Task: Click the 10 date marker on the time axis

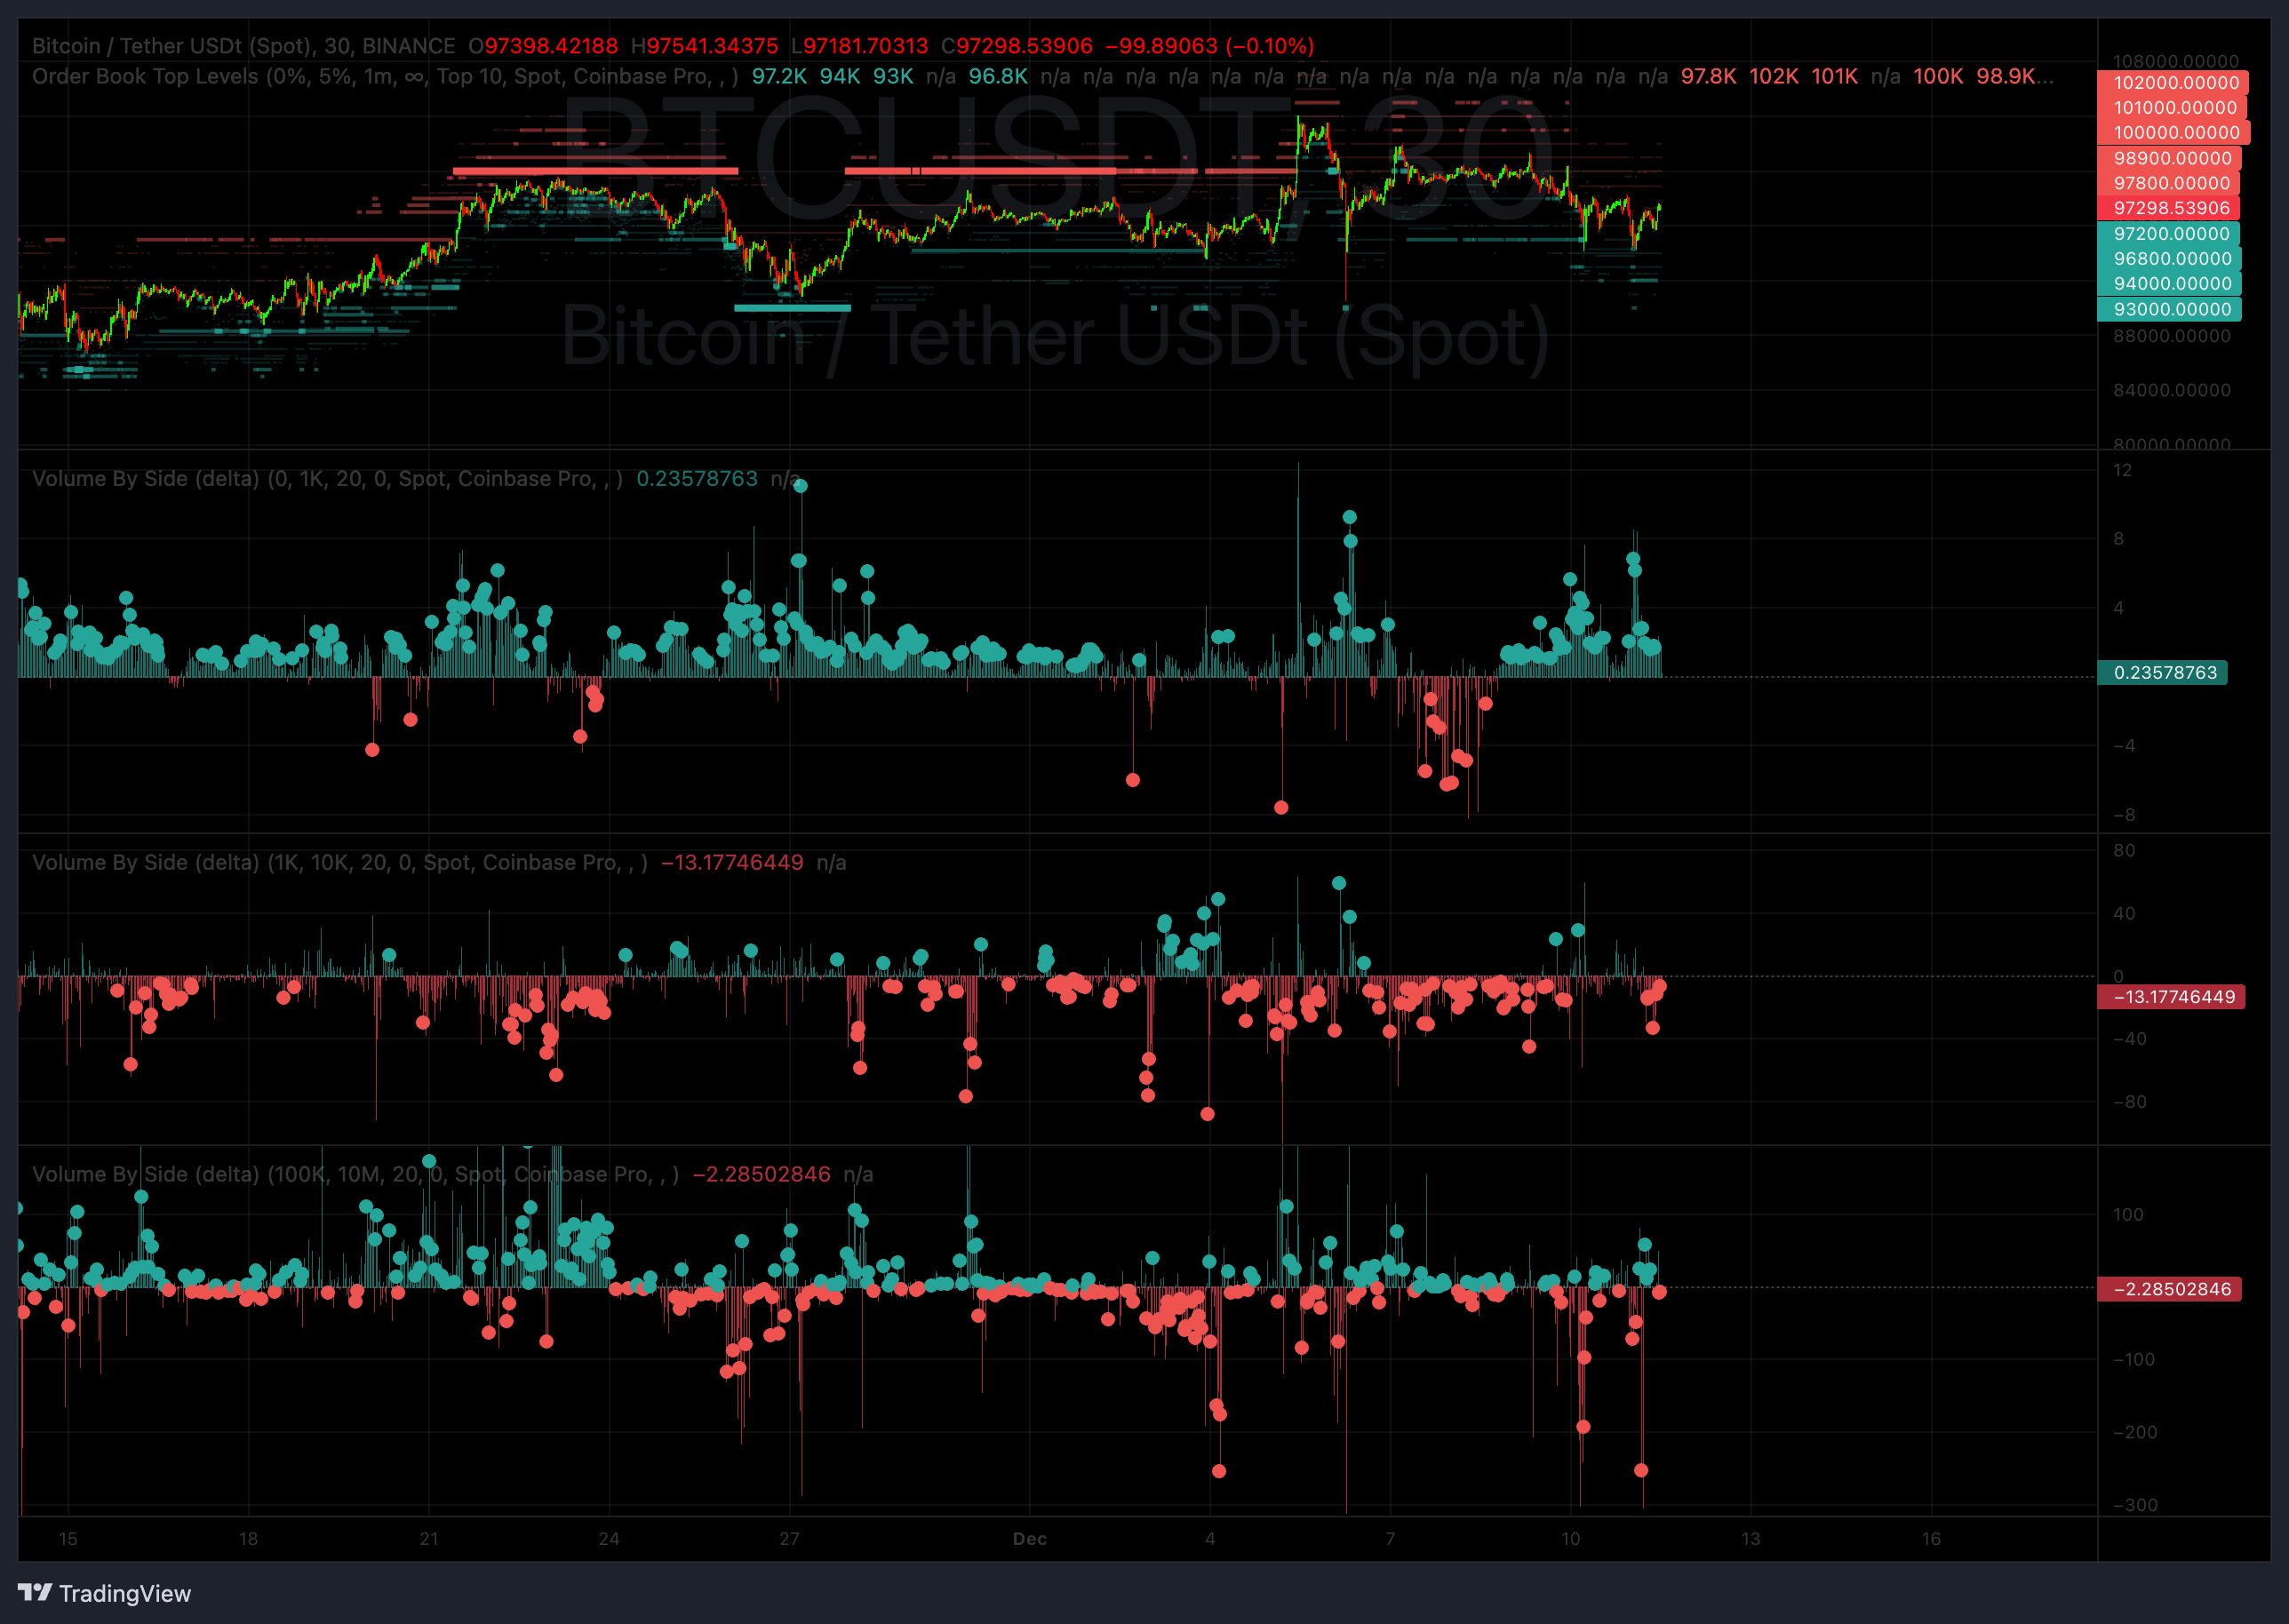Action: point(1570,1539)
